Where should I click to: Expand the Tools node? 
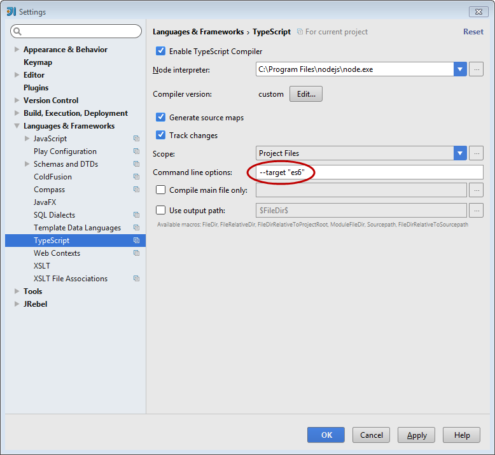(17, 291)
